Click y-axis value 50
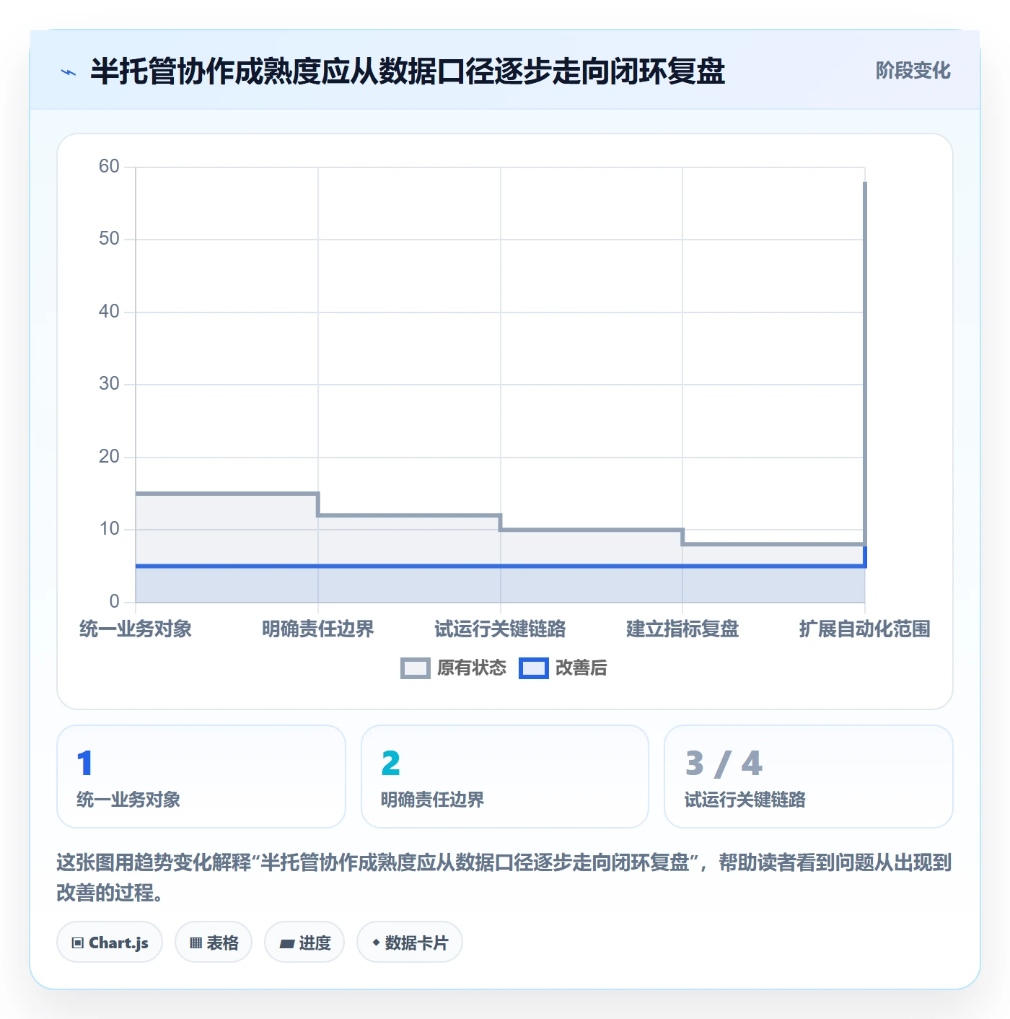The image size is (1010, 1019). [x=109, y=239]
